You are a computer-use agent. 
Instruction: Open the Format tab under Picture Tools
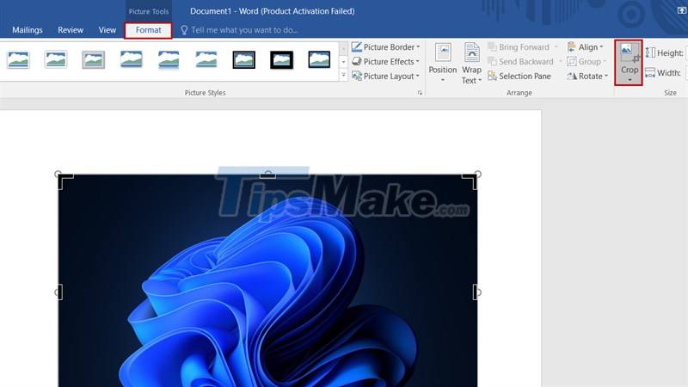coord(148,30)
